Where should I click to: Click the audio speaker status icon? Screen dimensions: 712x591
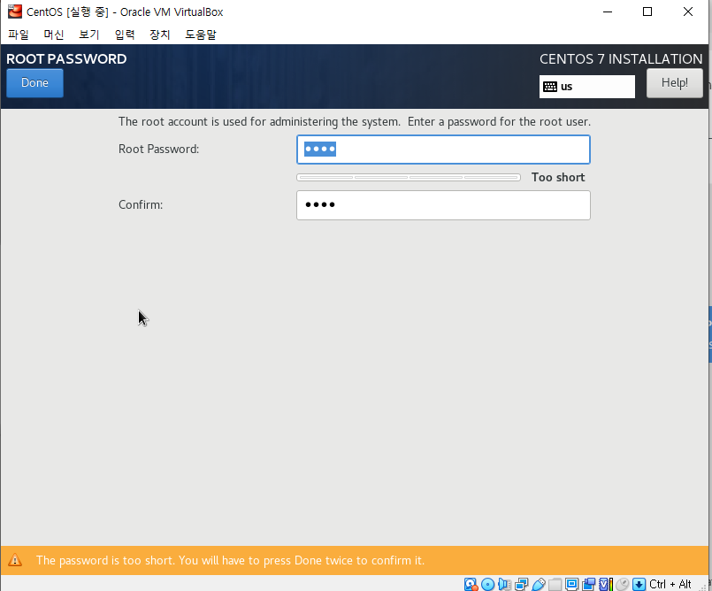(504, 584)
